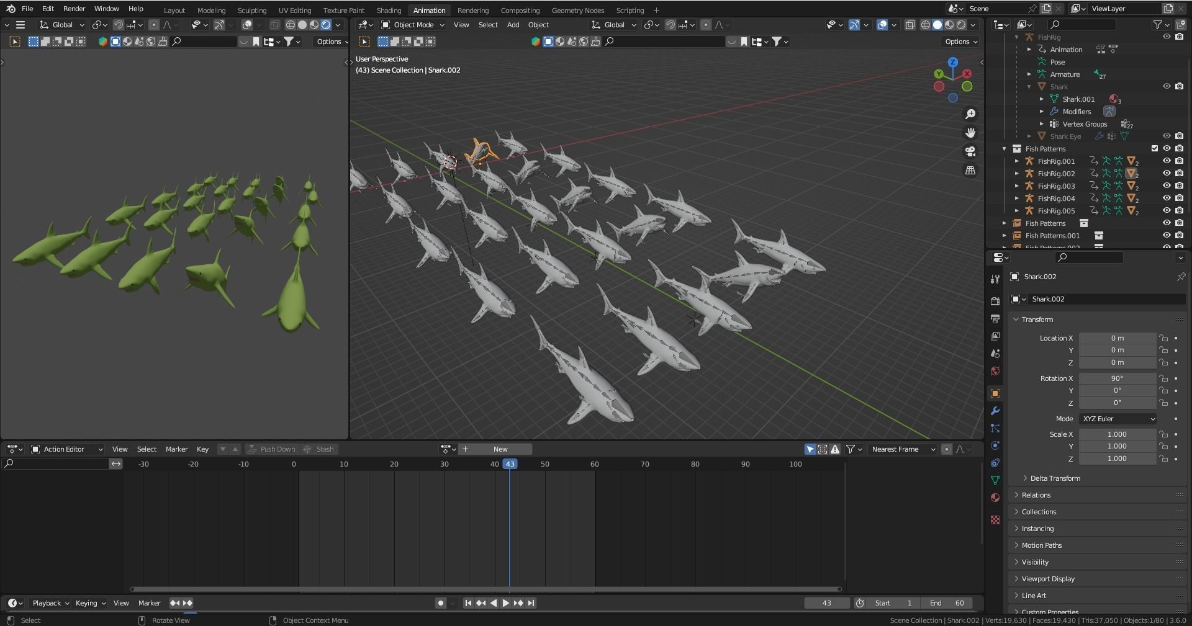Expand the FishRig.002 tree row

point(1017,174)
